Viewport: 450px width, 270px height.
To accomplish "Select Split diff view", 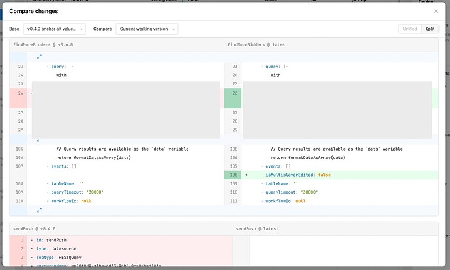I will tap(430, 29).
